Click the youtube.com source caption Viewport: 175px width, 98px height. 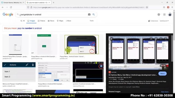[64, 59]
